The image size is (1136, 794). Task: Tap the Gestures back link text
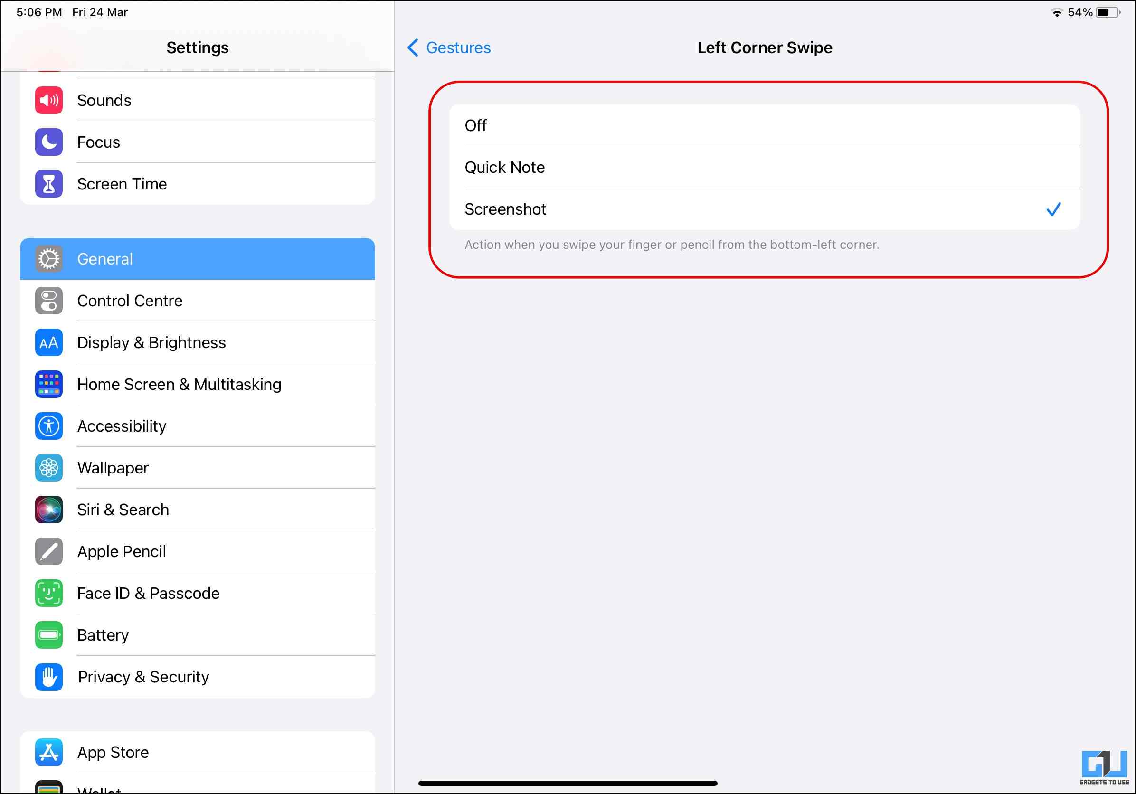pos(458,48)
